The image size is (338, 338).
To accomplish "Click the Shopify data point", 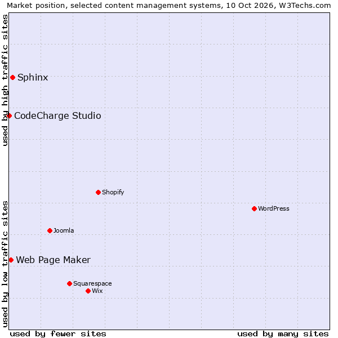I will (x=98, y=192).
